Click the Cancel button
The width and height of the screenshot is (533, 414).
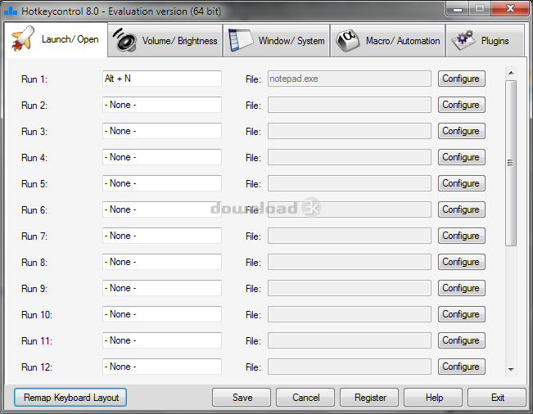(x=305, y=398)
